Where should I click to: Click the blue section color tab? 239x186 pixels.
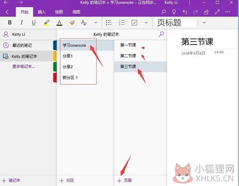pyautogui.click(x=55, y=45)
